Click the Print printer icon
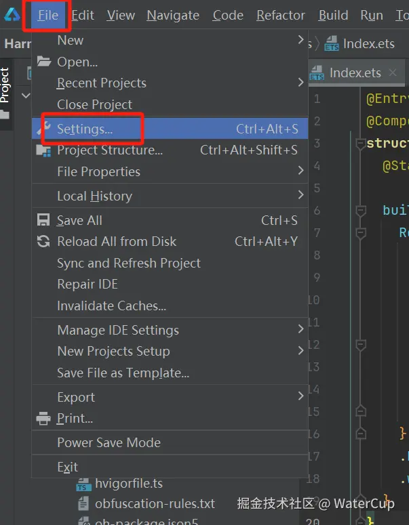Viewport: 409px width, 525px height. pyautogui.click(x=44, y=419)
